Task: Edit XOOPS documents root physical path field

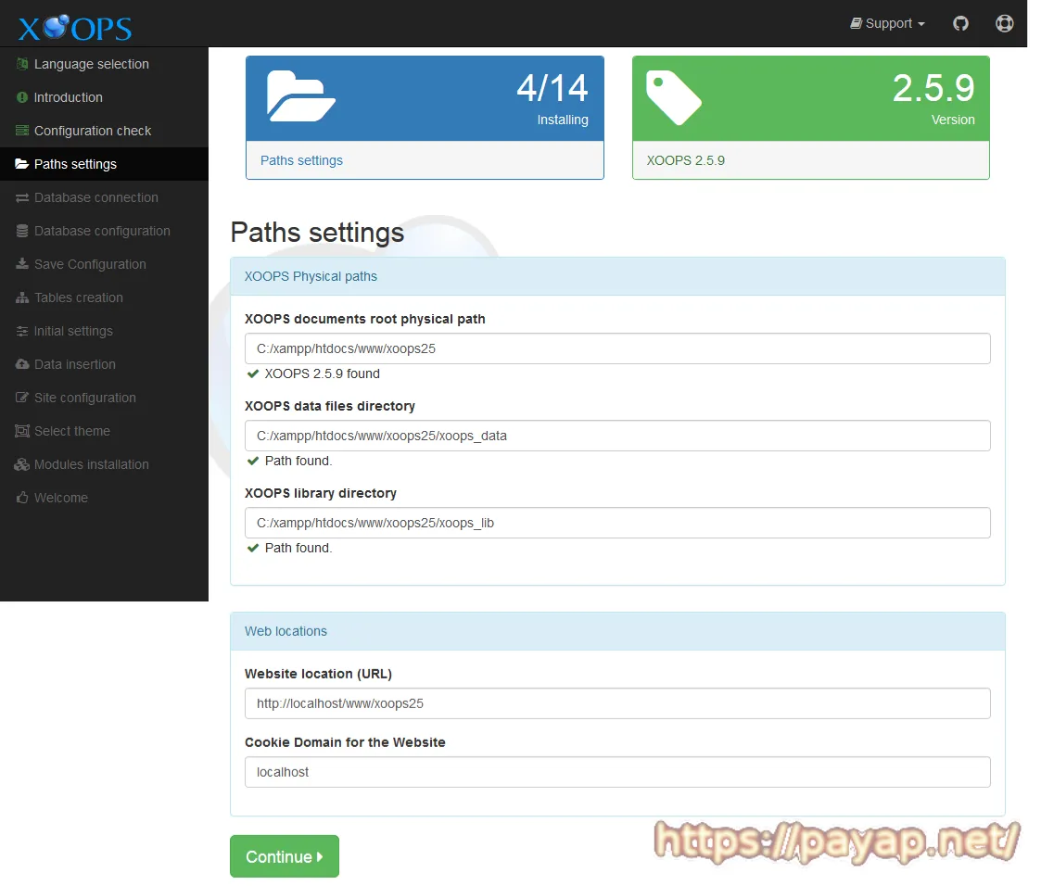Action: point(617,348)
